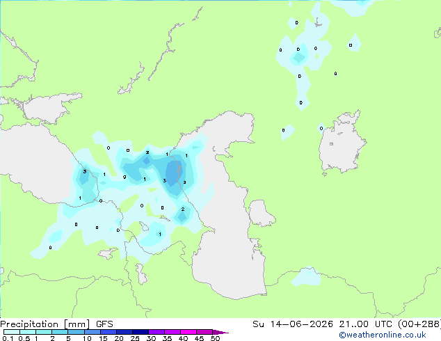441x341 pixels.
Task: Click the 15–20 mm legend color swatch
Action: coord(109,332)
